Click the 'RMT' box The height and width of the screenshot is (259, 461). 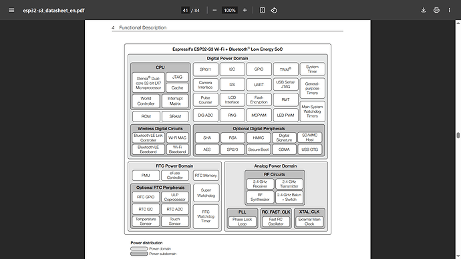tap(285, 100)
